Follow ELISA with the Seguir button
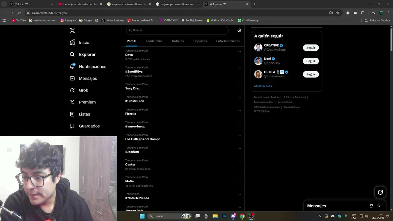This screenshot has width=393, height=221. click(x=311, y=74)
